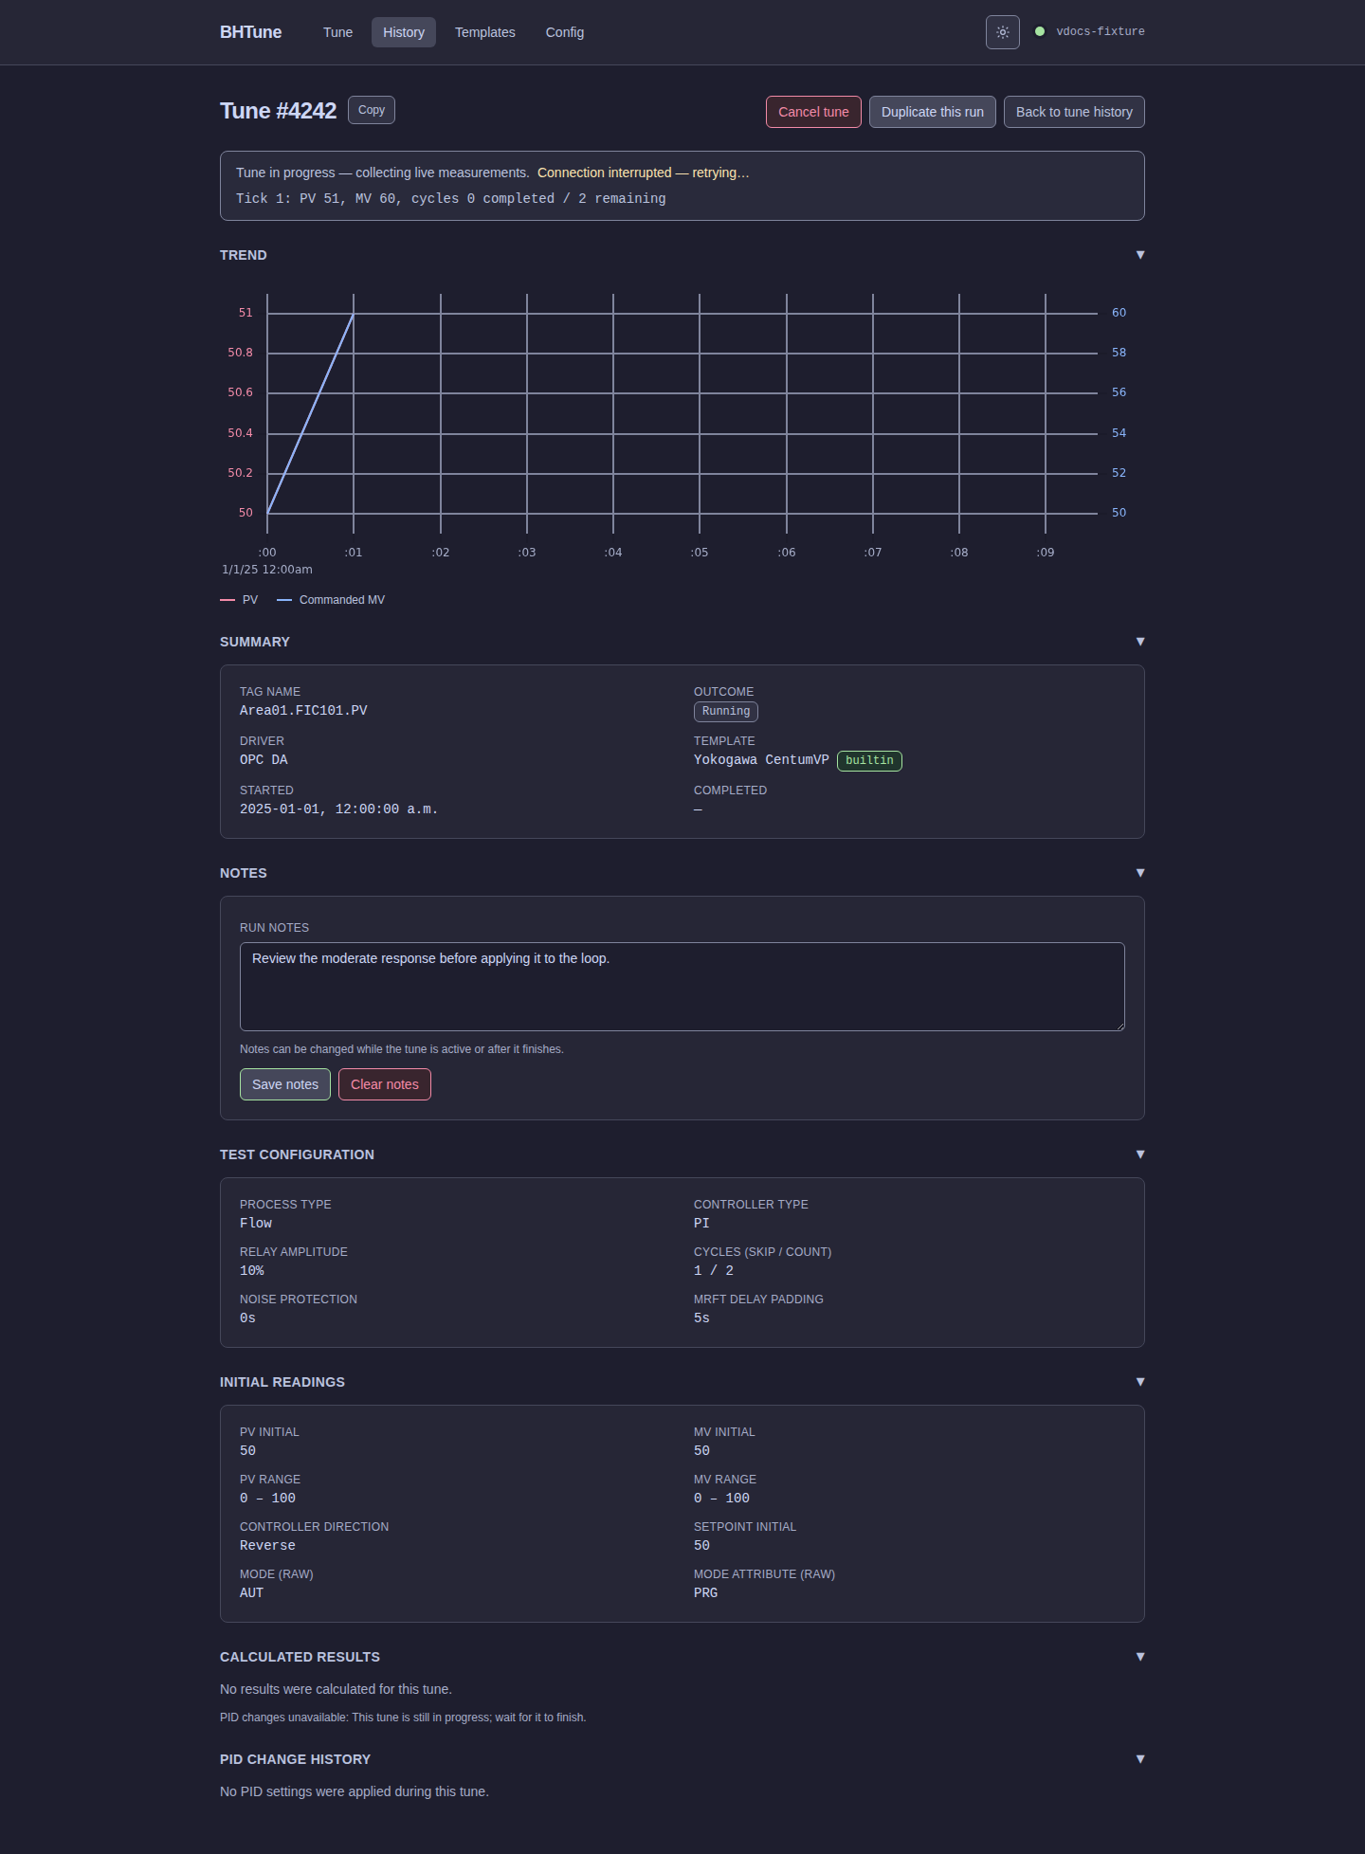Click the Connection interrupted retrying message
Viewport: 1365px width, 1854px height.
[643, 173]
